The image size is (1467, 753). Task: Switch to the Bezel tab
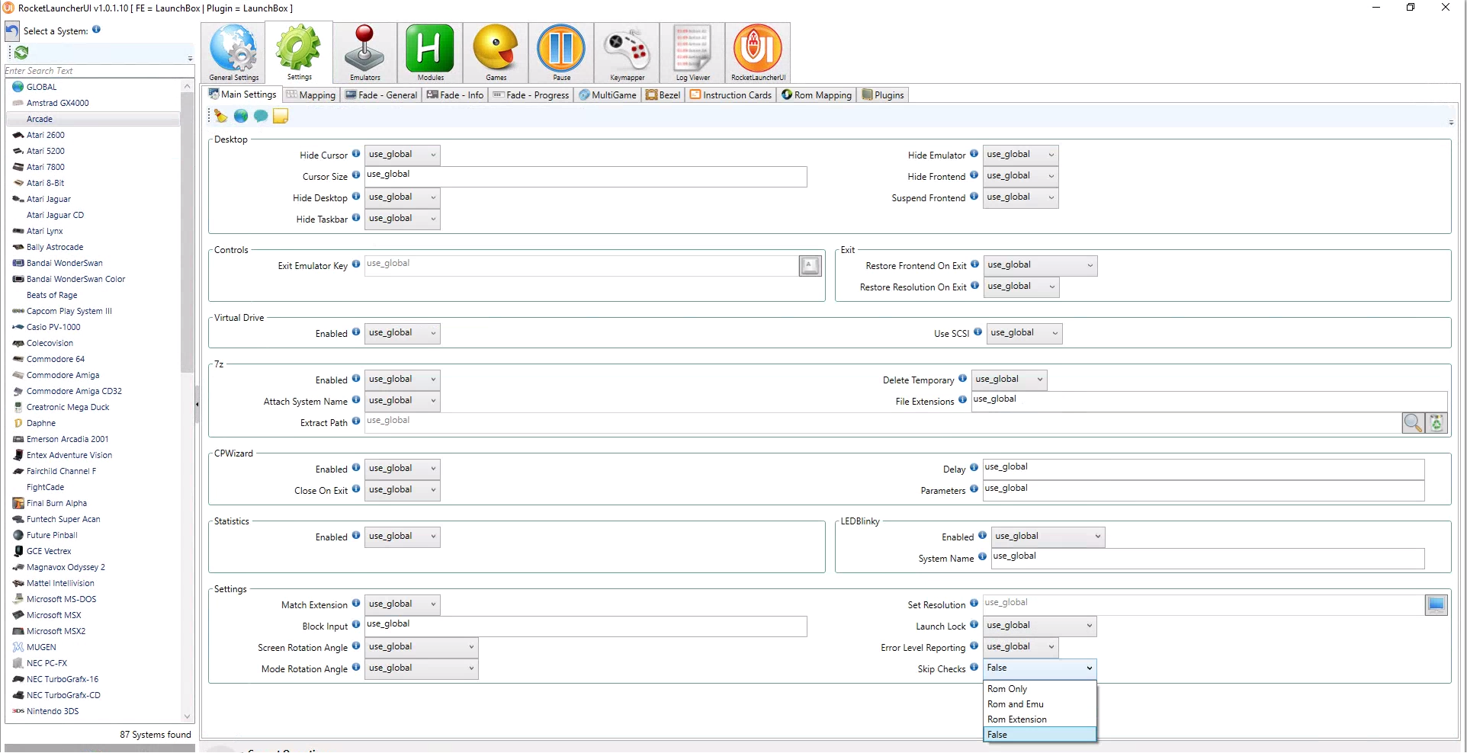pos(663,95)
